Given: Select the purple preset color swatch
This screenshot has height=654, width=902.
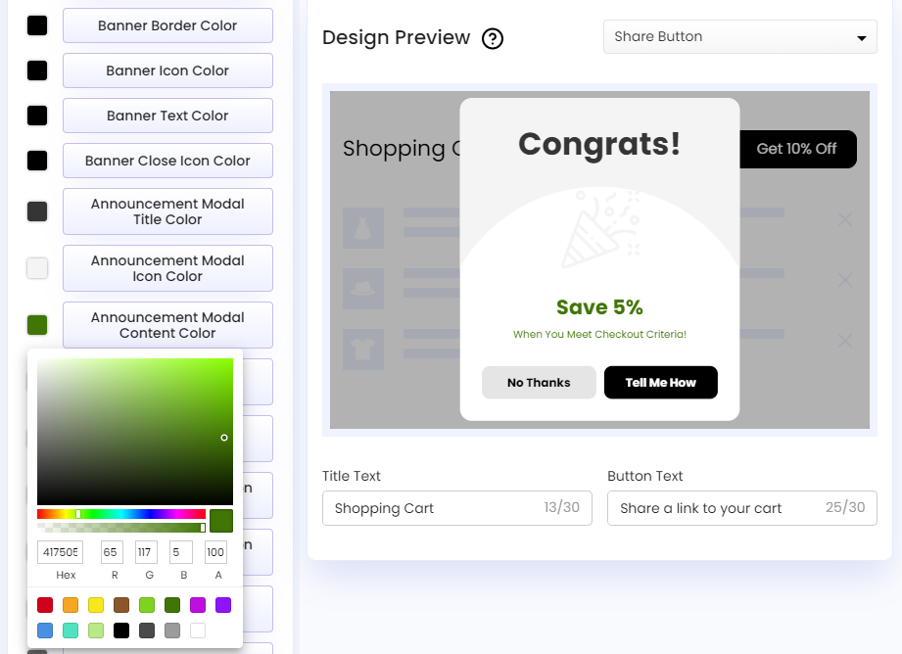Looking at the screenshot, I should 221,605.
